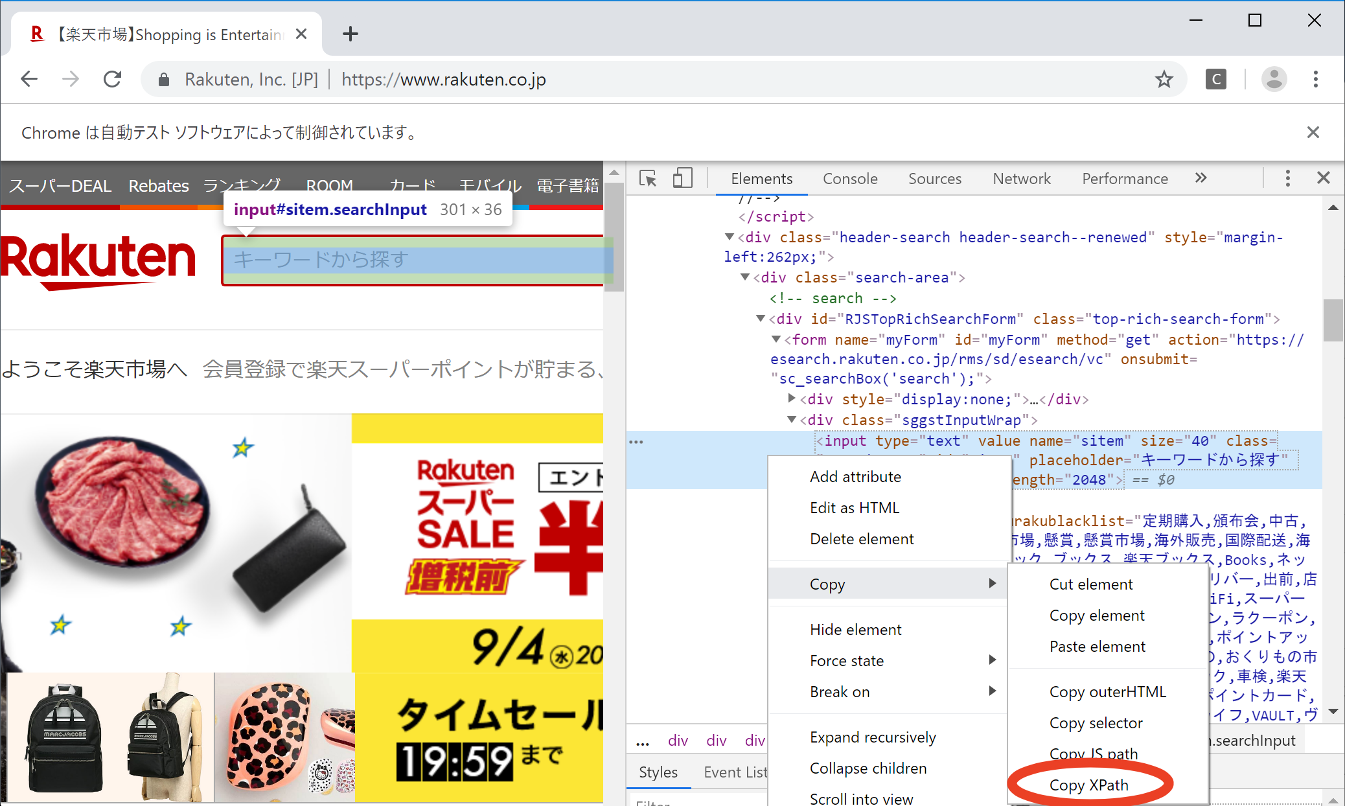Click the Rebates link in header
This screenshot has width=1345, height=806.
[x=158, y=186]
